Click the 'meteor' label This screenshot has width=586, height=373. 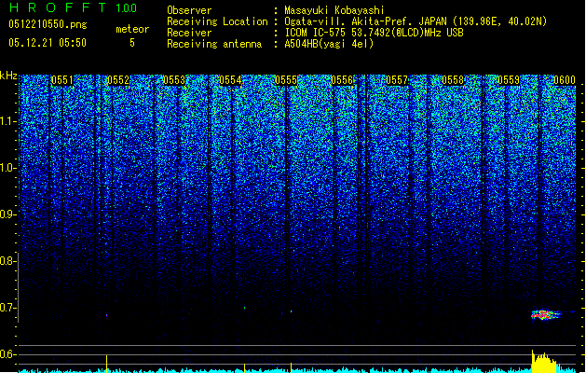(132, 29)
